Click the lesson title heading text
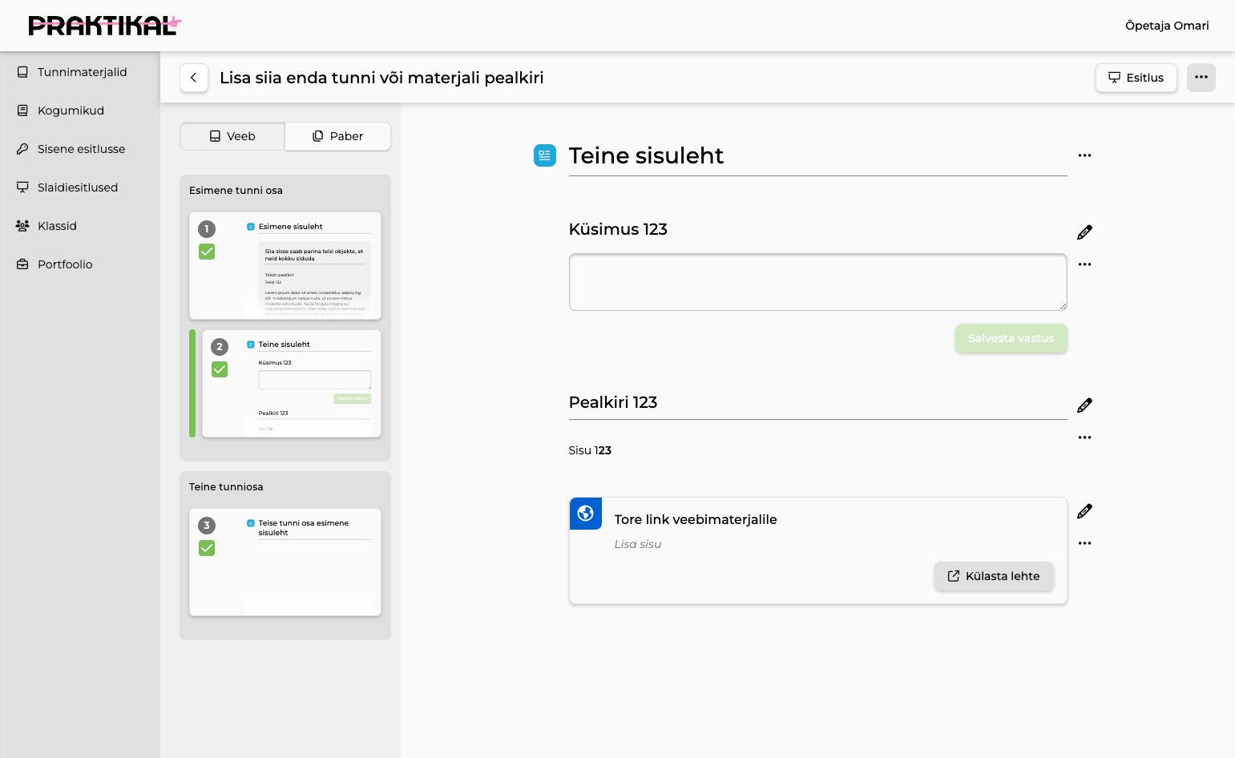Image resolution: width=1235 pixels, height=758 pixels. [381, 78]
